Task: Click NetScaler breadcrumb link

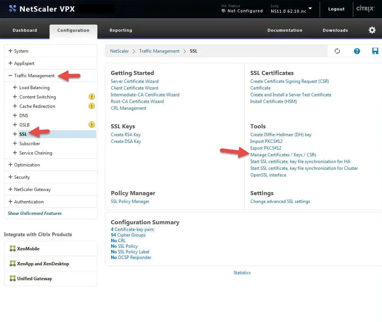Action: pos(119,51)
